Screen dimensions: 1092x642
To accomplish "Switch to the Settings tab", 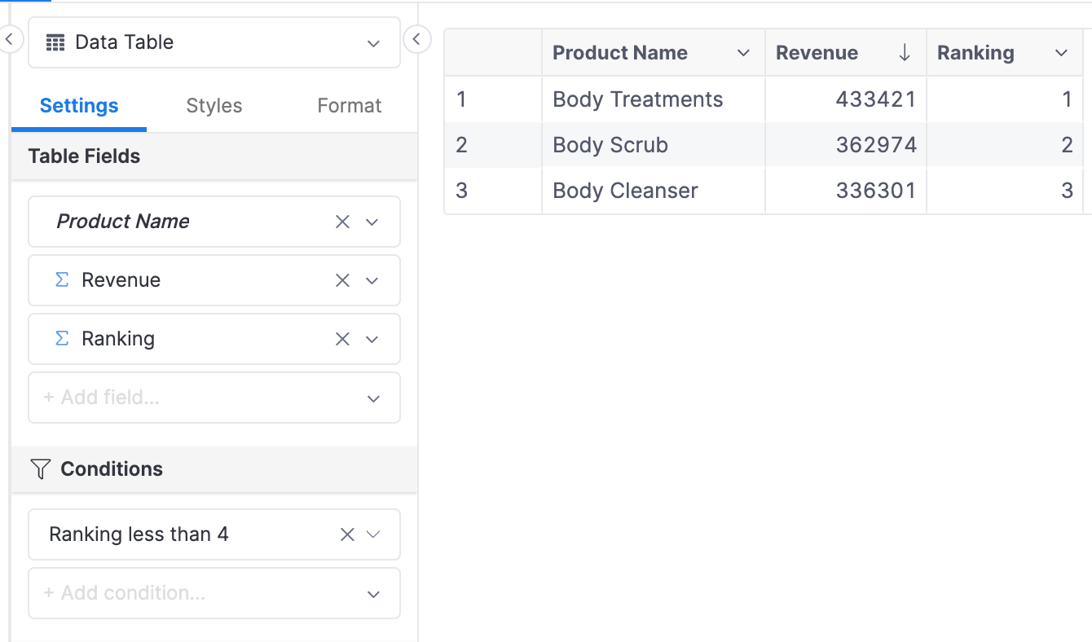I will coord(79,106).
